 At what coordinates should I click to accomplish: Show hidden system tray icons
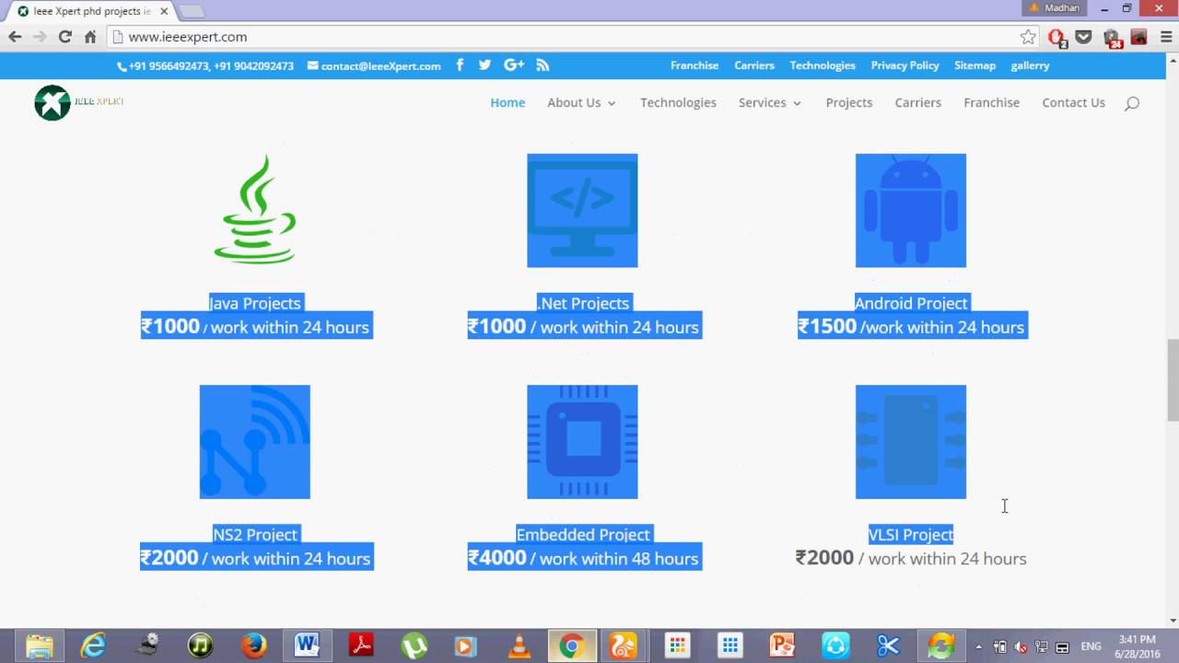[x=978, y=646]
